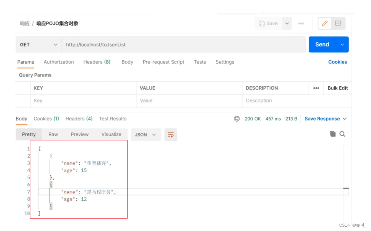Switch to the Authorization tab

point(59,62)
